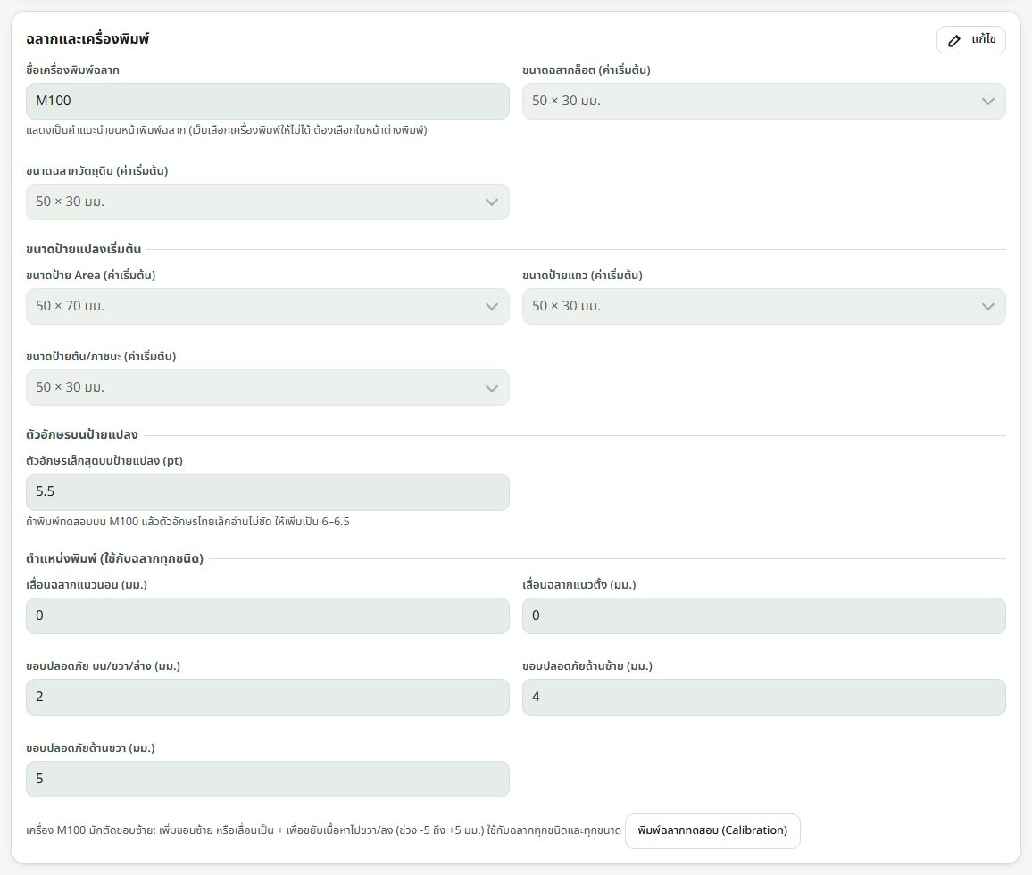The image size is (1032, 875).
Task: Focus the เลื่อนฉลากแนวนอน (มม.) field
Action: (x=267, y=616)
